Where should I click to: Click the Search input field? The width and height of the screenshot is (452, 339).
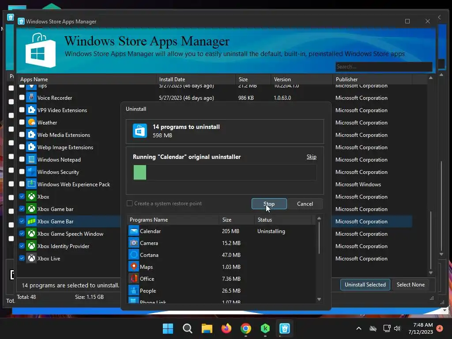click(384, 67)
